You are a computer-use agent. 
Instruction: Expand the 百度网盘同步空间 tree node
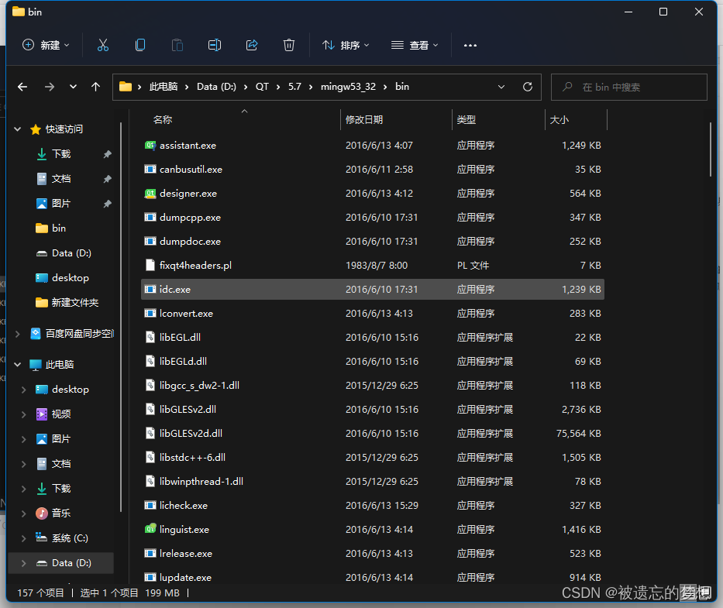(18, 334)
